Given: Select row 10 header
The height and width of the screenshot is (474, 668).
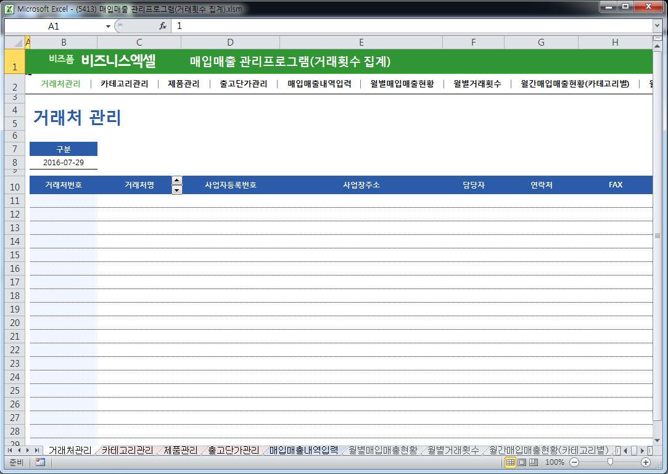Looking at the screenshot, I should (x=15, y=187).
